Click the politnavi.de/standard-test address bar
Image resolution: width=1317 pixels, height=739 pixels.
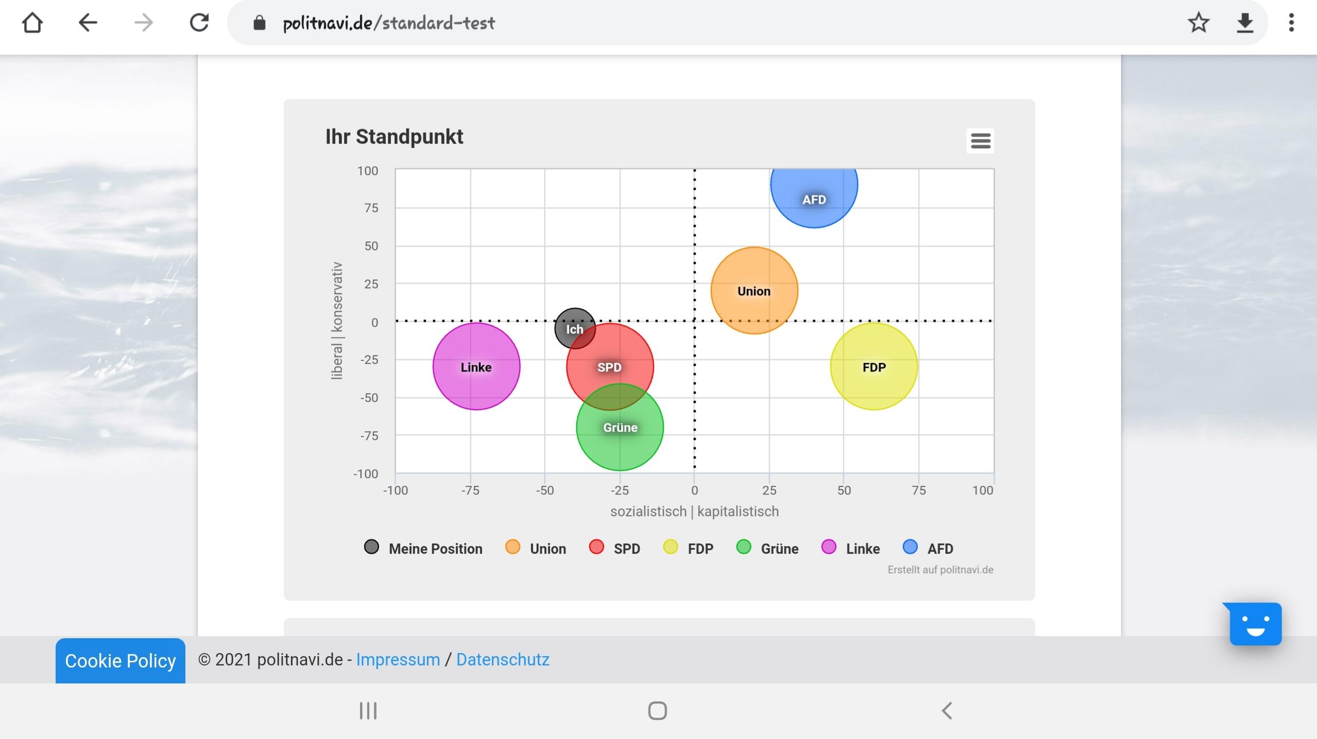(x=747, y=23)
